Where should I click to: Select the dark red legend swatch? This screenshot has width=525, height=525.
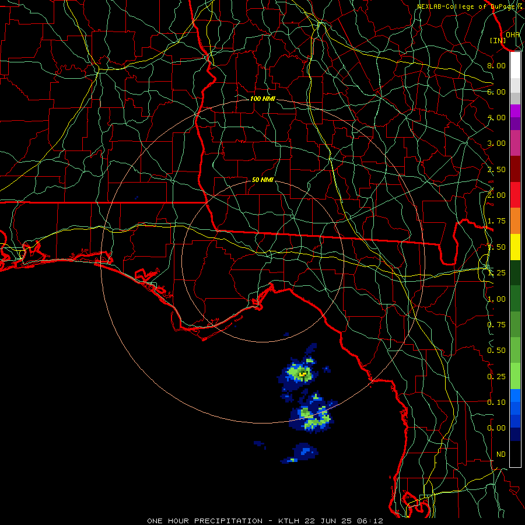[x=515, y=169]
